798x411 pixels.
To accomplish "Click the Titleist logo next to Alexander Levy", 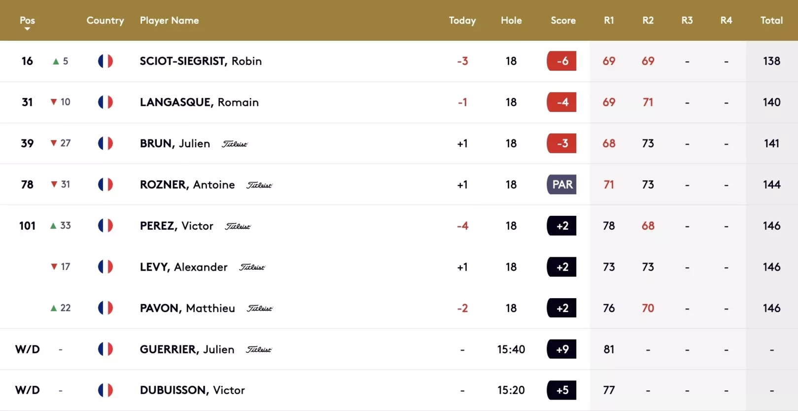I will 252,267.
